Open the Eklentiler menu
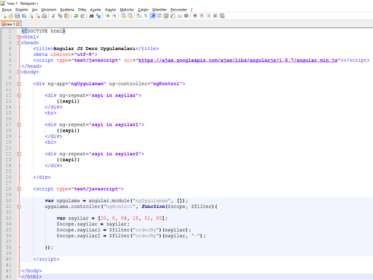This screenshot has height=280, width=373. click(x=159, y=10)
